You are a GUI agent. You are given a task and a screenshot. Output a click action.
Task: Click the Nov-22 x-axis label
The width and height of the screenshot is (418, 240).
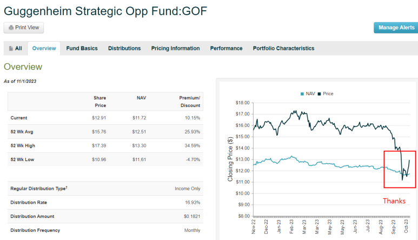pos(254,226)
